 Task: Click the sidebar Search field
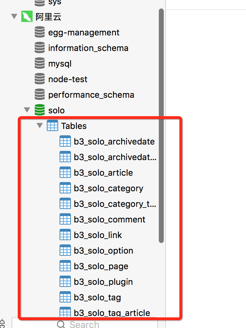click(85, 324)
